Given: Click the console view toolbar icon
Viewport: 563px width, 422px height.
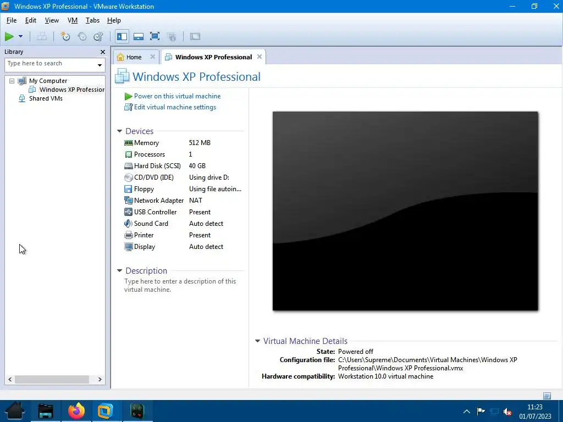Looking at the screenshot, I should (x=195, y=36).
